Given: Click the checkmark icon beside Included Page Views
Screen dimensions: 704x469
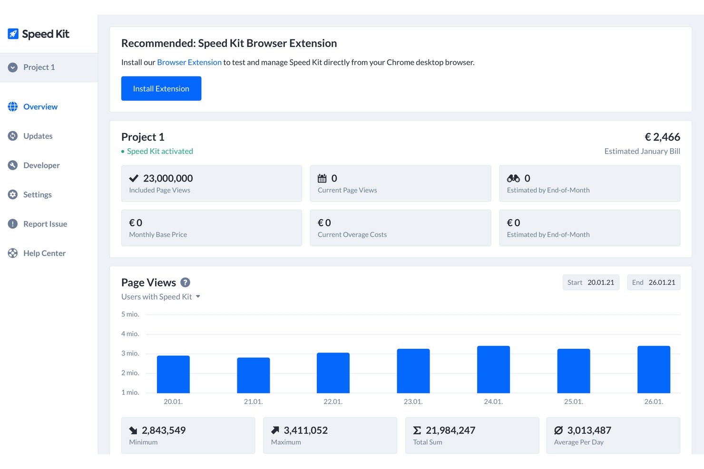Looking at the screenshot, I should [x=134, y=178].
